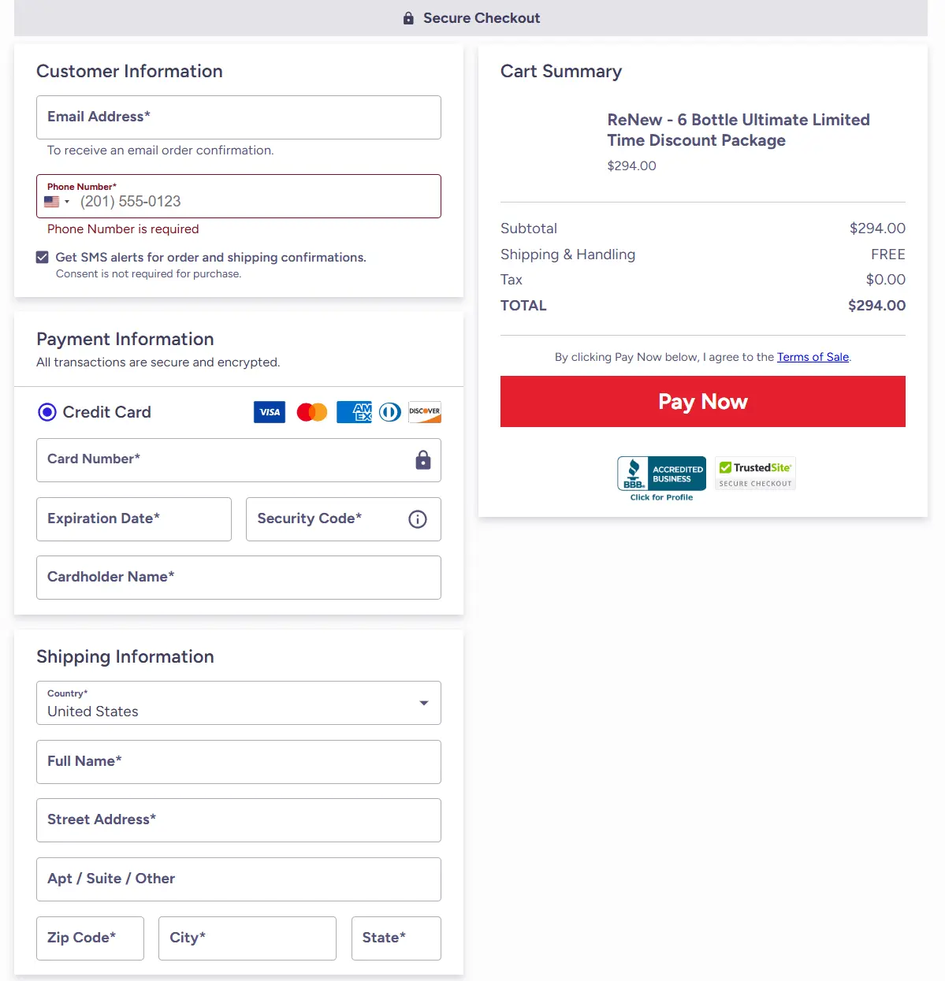Select the Credit Card payment radio button

47,411
